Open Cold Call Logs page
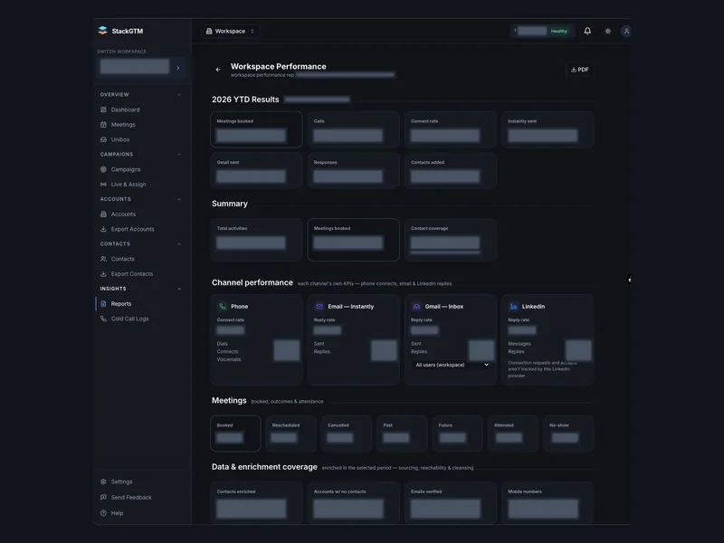Viewport: 724px width, 543px height. coord(129,319)
